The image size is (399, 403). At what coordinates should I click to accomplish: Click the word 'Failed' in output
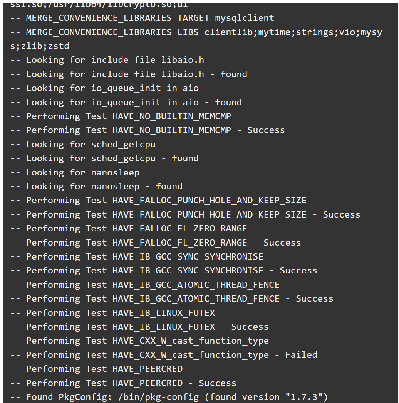[x=302, y=355]
